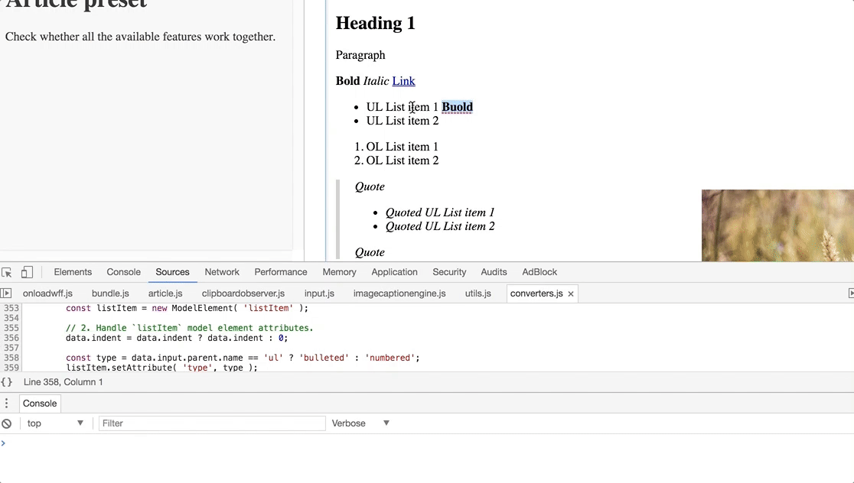854x483 pixels.
Task: Click line number 353 in the gutter
Action: coord(11,308)
